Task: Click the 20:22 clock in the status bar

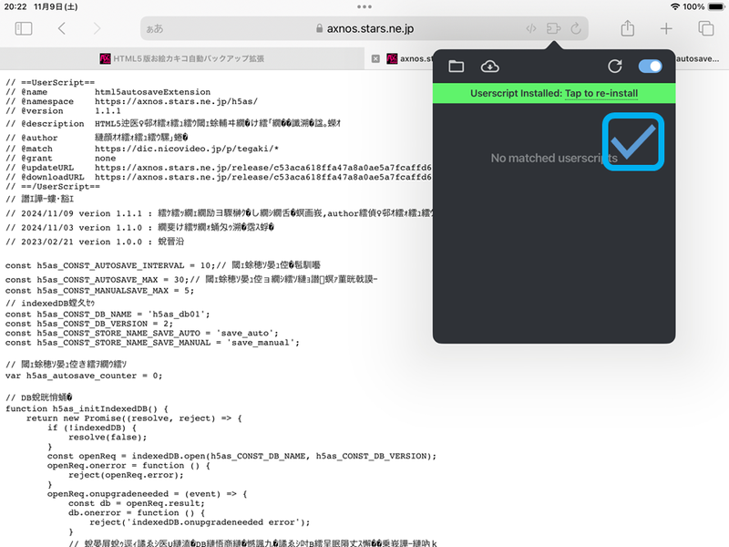Action: point(15,6)
